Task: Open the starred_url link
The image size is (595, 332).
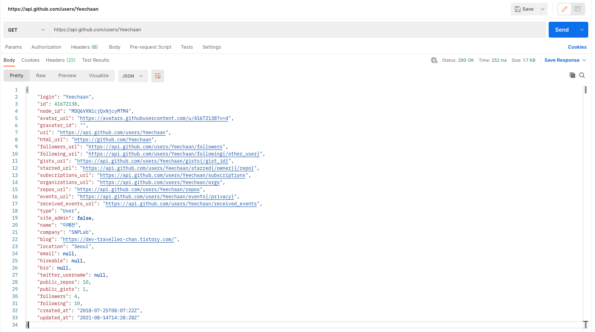Action: click(168, 168)
